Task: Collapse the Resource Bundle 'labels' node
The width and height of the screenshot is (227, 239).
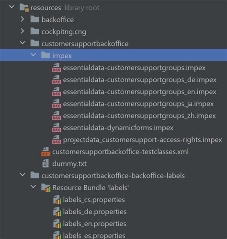Action: coord(33,187)
